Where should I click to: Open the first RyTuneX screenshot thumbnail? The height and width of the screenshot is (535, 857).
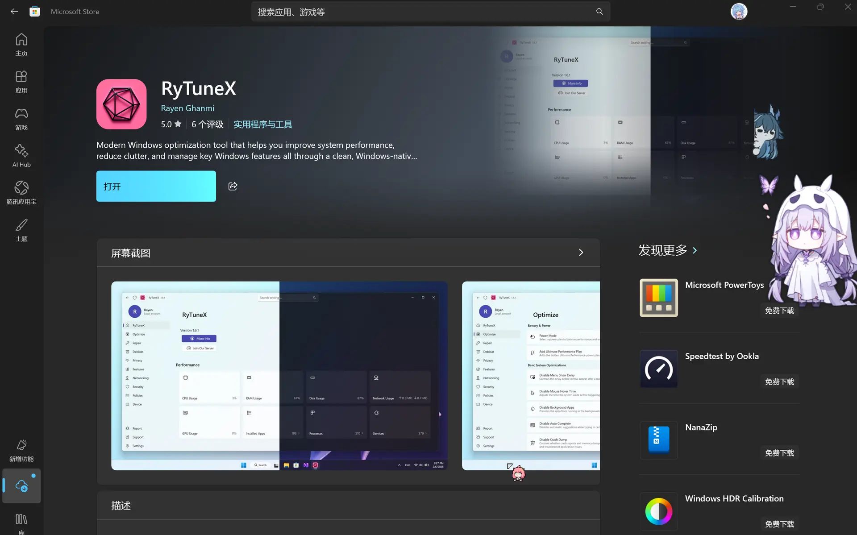coord(279,376)
